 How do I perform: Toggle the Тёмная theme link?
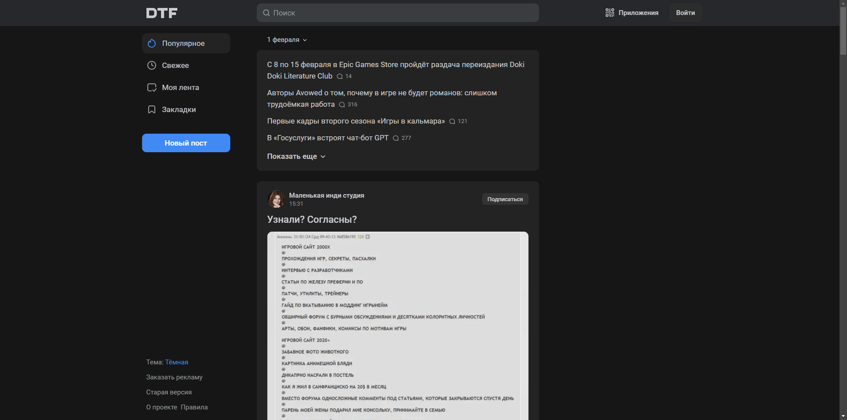(x=176, y=362)
